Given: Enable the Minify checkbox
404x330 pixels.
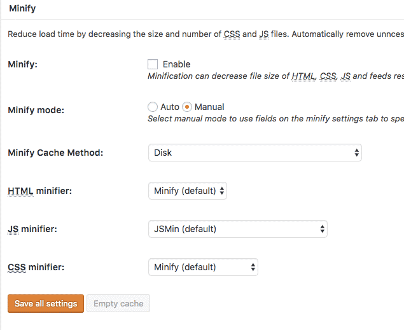Looking at the screenshot, I should point(153,64).
